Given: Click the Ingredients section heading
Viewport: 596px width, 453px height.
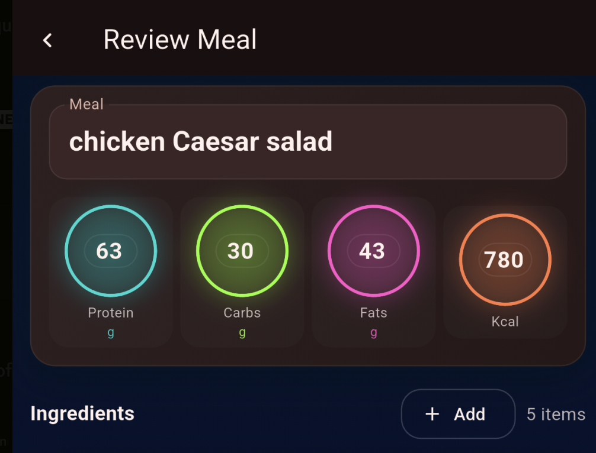Looking at the screenshot, I should [x=82, y=414].
